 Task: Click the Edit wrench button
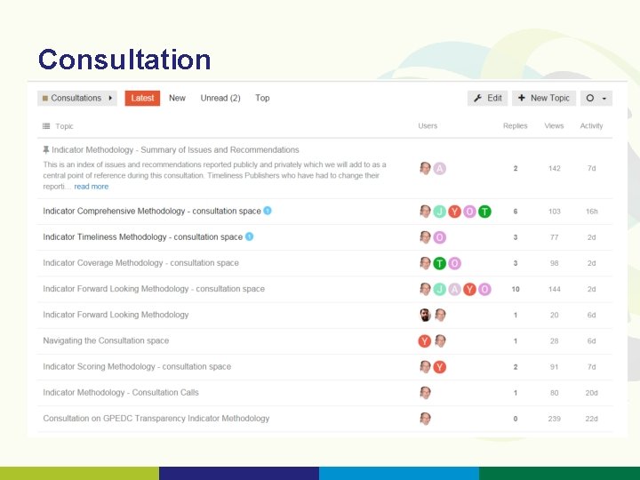click(487, 98)
